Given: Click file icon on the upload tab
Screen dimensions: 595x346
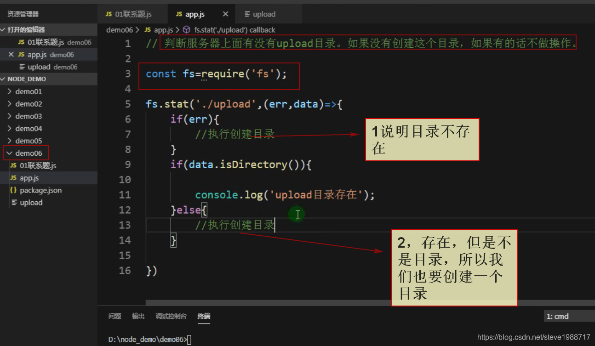Looking at the screenshot, I should click(247, 14).
